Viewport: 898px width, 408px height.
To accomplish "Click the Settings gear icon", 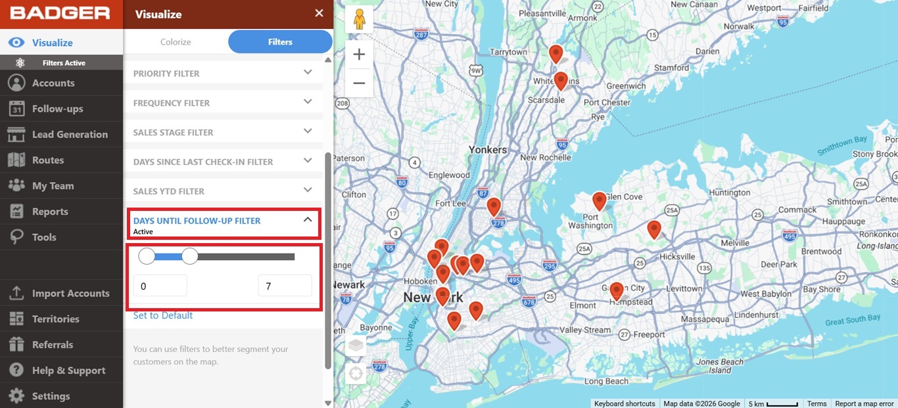I will [x=16, y=396].
